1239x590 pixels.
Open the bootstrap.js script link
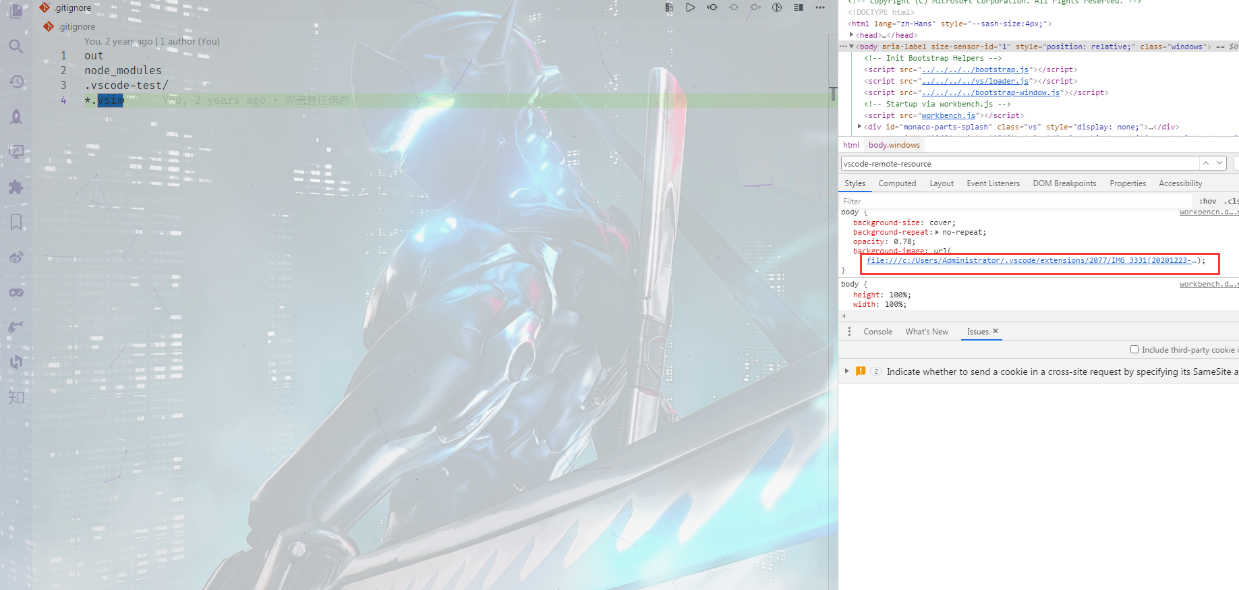(x=975, y=69)
